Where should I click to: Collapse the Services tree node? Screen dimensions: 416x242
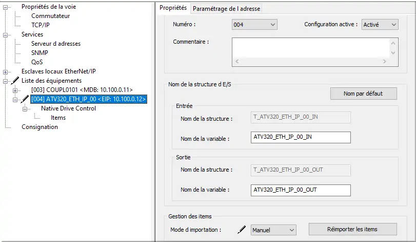5,35
